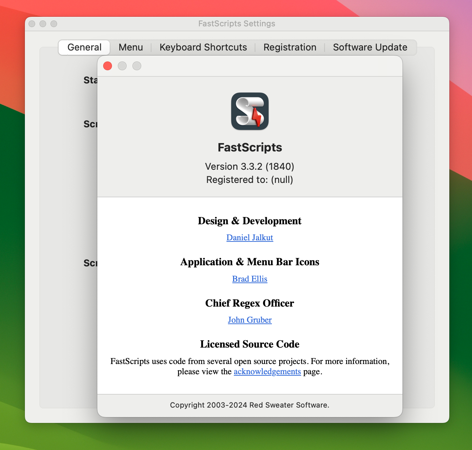Click the Red Sweater copyright notice
472x450 pixels.
(x=250, y=405)
